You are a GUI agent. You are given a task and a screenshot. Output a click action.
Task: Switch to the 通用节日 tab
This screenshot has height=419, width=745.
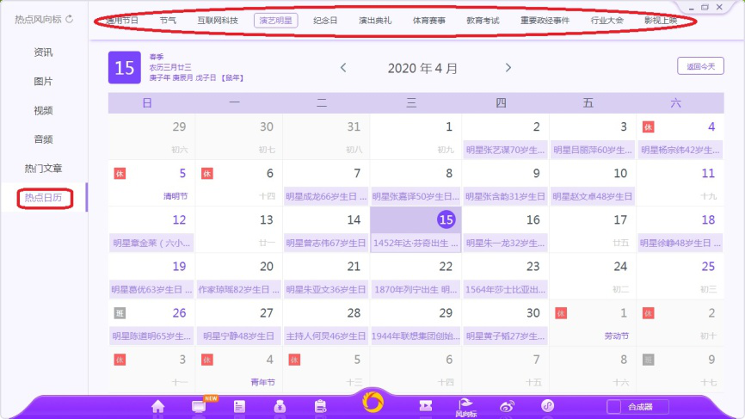(x=122, y=21)
